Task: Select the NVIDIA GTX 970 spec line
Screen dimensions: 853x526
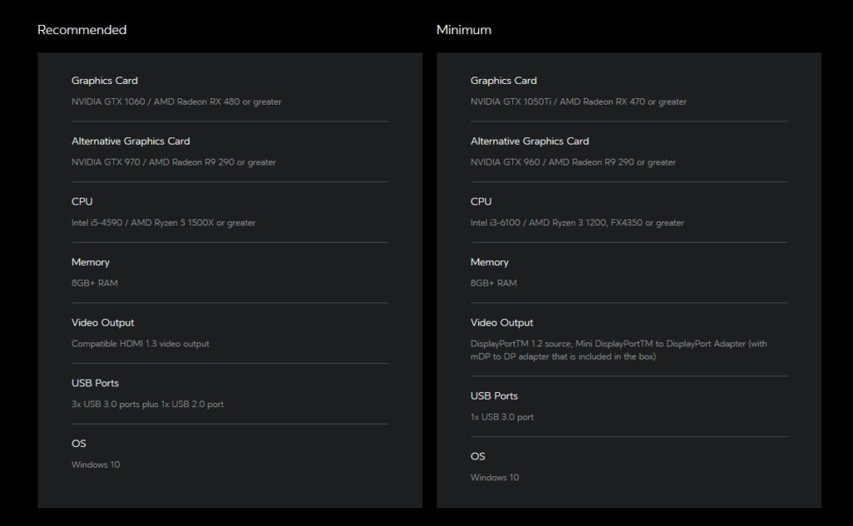Action: tap(173, 162)
